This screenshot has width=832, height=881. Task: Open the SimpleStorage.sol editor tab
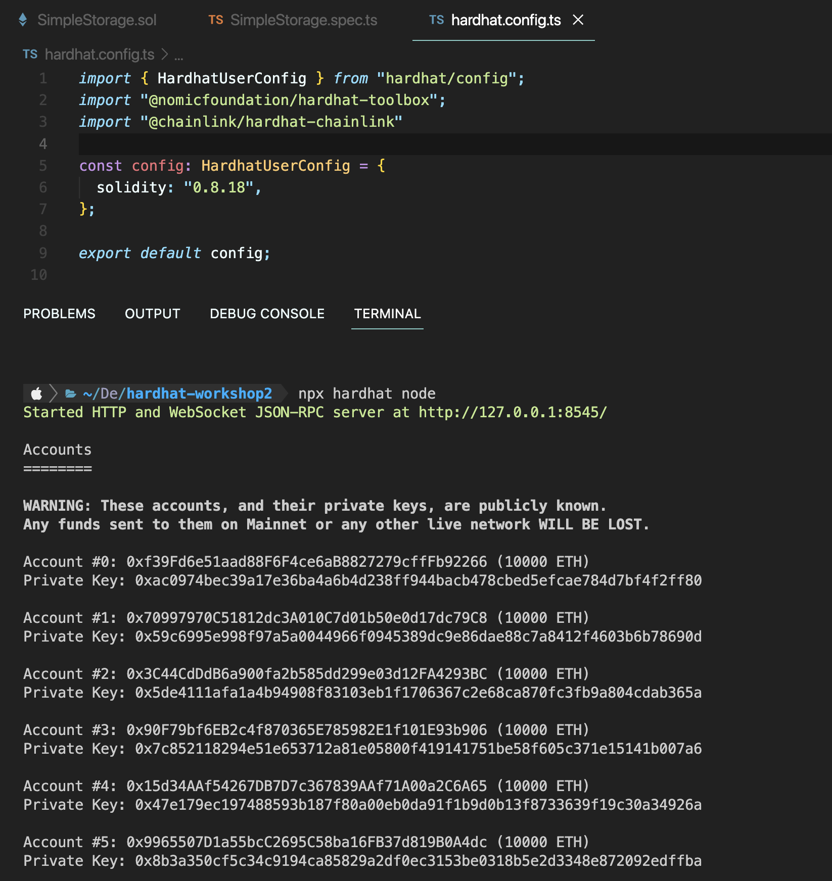tap(87, 20)
